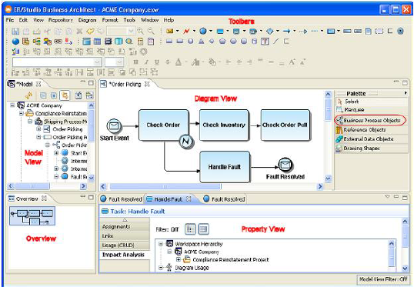The height and width of the screenshot is (287, 414).
Task: Click the Save icon in the toolbar
Action: (15, 32)
